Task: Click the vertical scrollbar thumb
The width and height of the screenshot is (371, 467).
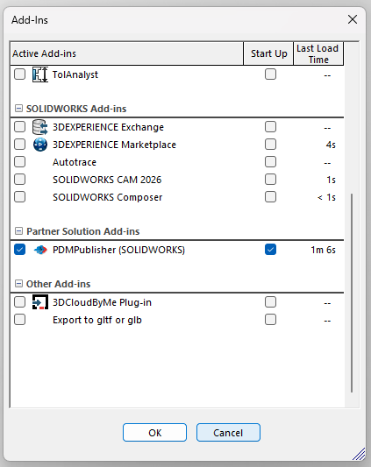Action: click(352, 293)
